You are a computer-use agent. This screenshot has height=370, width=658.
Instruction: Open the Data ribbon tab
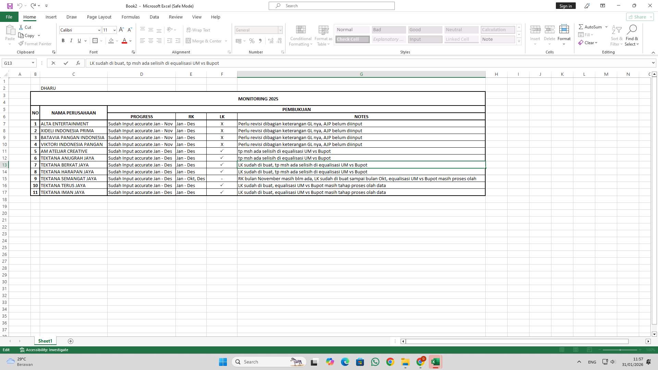click(154, 17)
